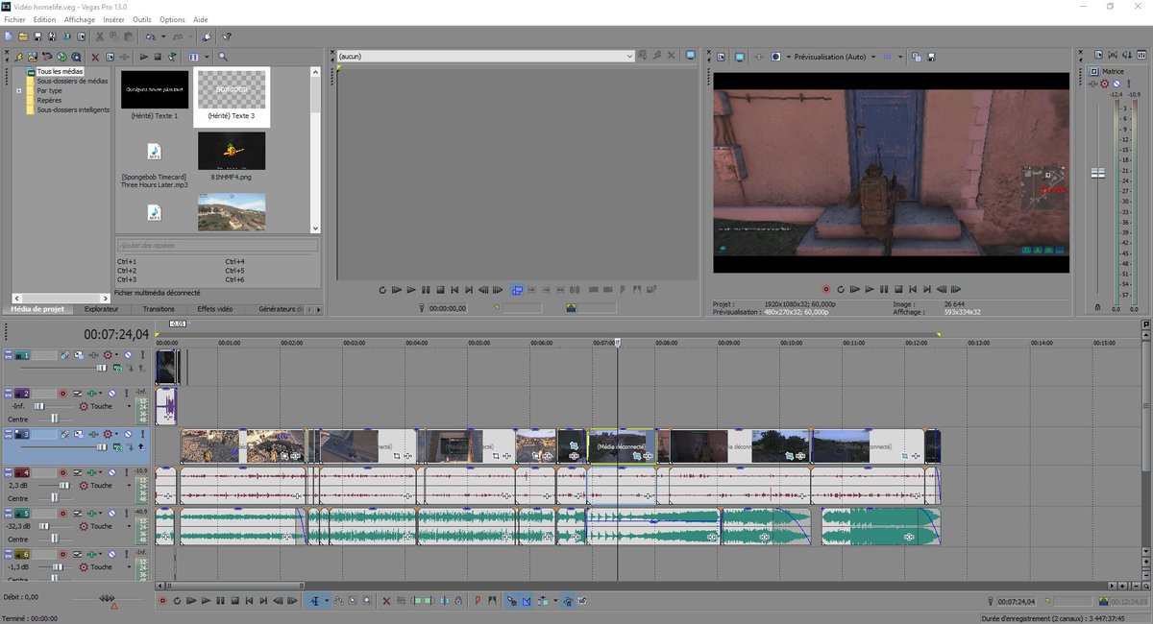Click the timeline delete X icon
Screen dimensions: 1153x624
386,601
